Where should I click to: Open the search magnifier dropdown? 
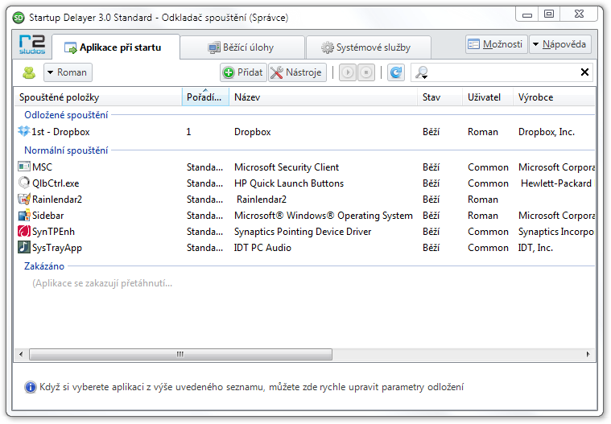422,72
